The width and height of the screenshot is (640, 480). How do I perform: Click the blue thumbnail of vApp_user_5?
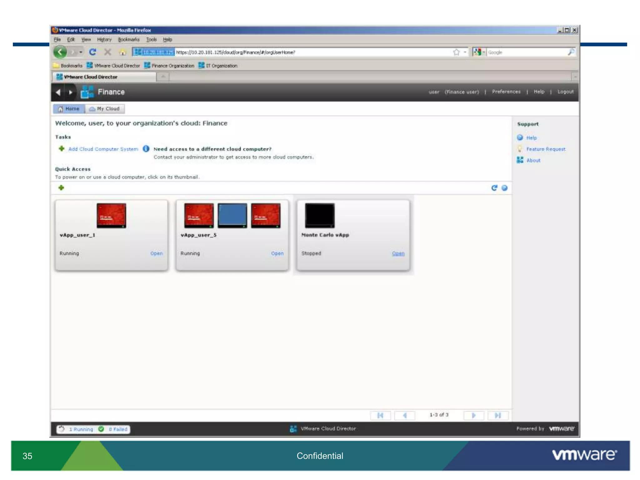[232, 216]
